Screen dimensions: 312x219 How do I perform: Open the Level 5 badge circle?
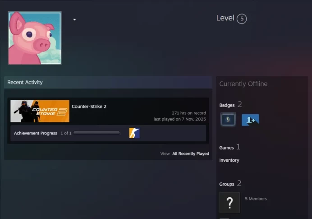click(x=242, y=19)
